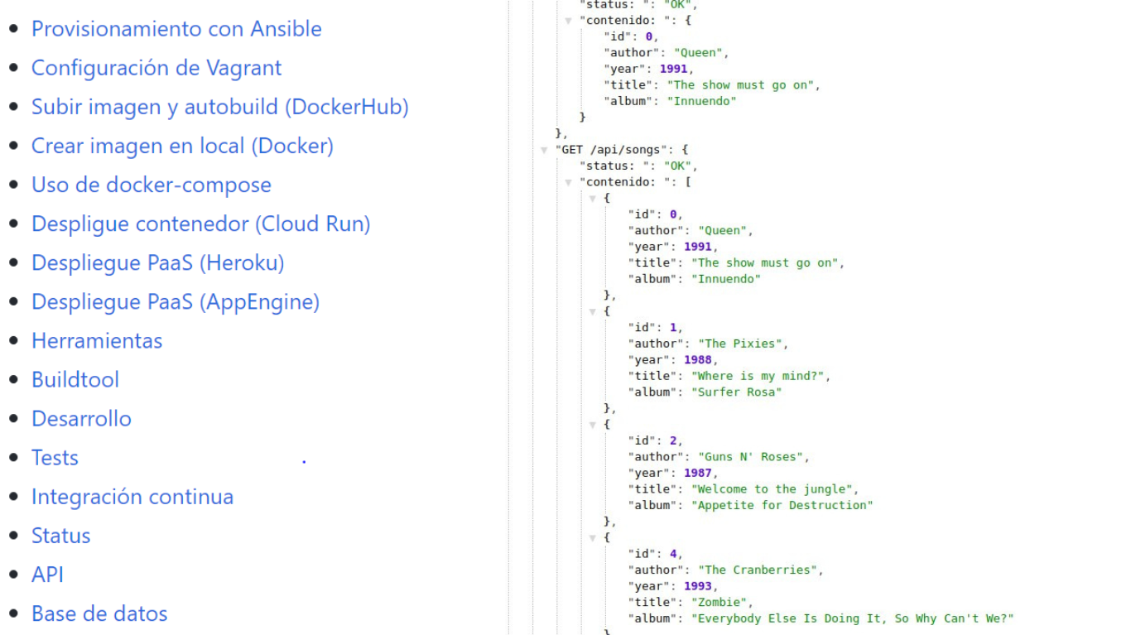Select the "The Pixies" author value
The width and height of the screenshot is (1131, 635).
click(739, 344)
